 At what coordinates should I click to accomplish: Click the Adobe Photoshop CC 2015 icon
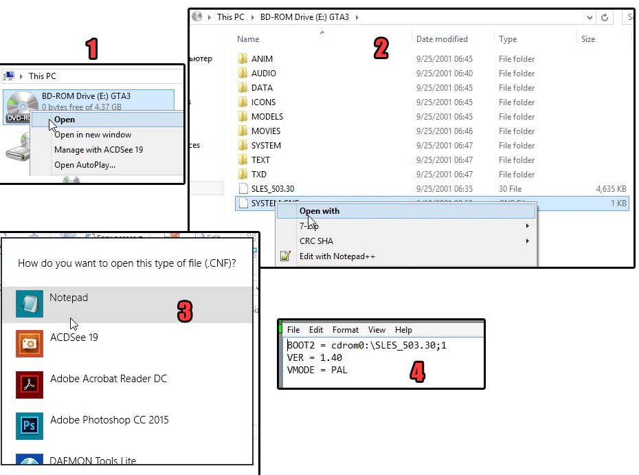pyautogui.click(x=30, y=426)
